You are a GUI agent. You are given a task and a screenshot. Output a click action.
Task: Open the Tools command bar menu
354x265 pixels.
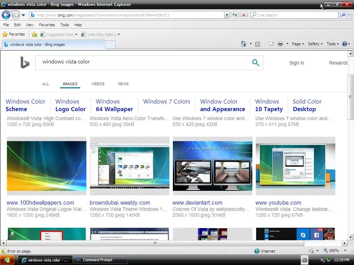(333, 44)
